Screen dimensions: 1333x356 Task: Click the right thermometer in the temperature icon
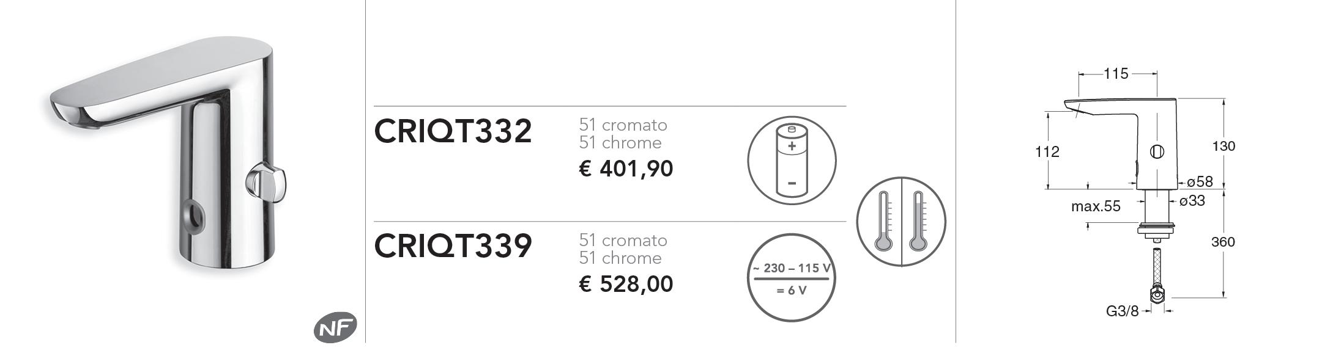pyautogui.click(x=918, y=222)
